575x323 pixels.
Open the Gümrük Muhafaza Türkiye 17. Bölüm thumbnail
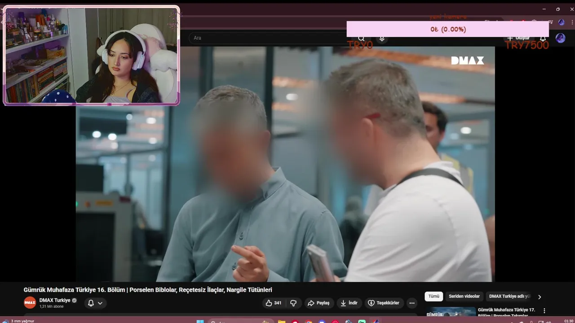pos(451,311)
